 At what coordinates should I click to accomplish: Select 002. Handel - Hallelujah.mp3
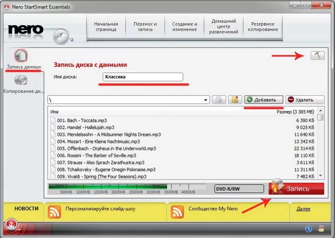tap(85, 127)
